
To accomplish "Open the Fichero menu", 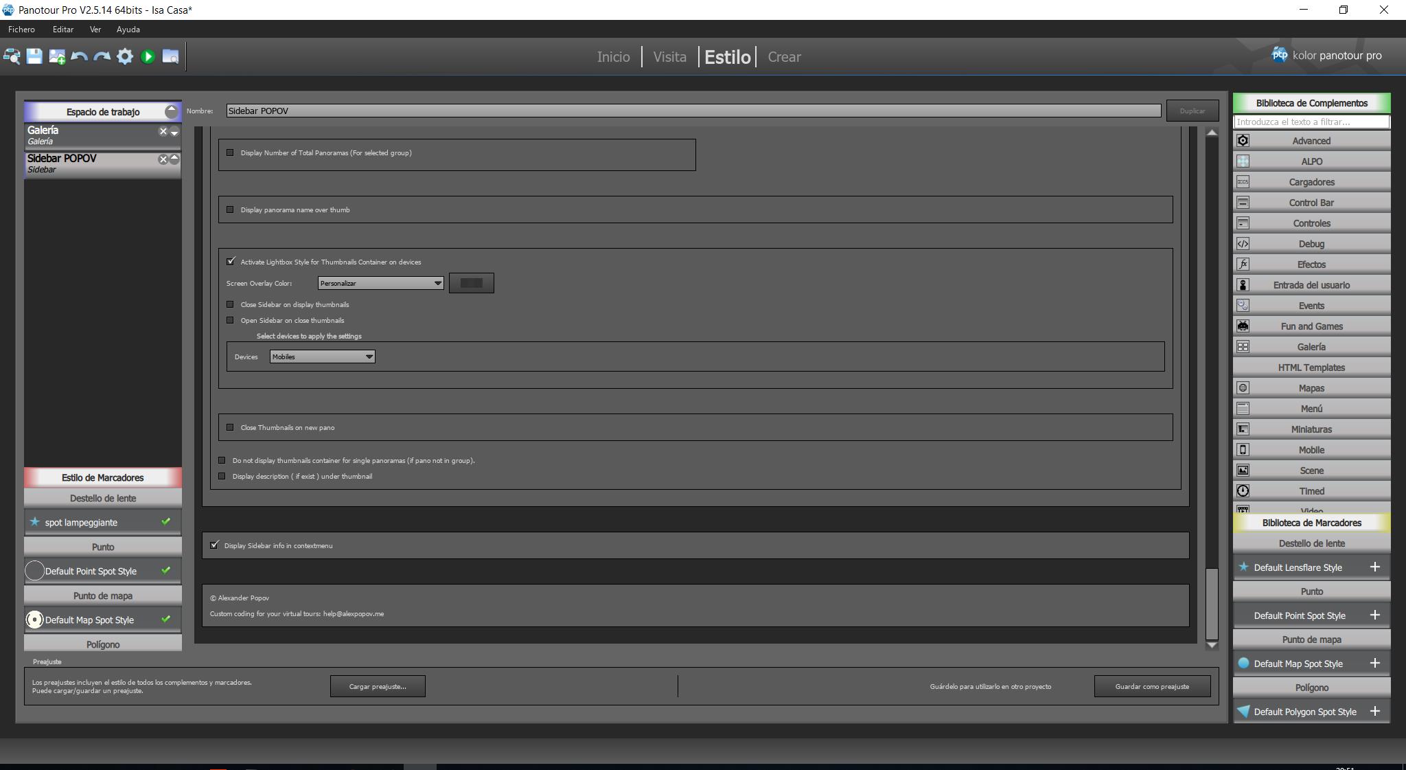I will (21, 30).
